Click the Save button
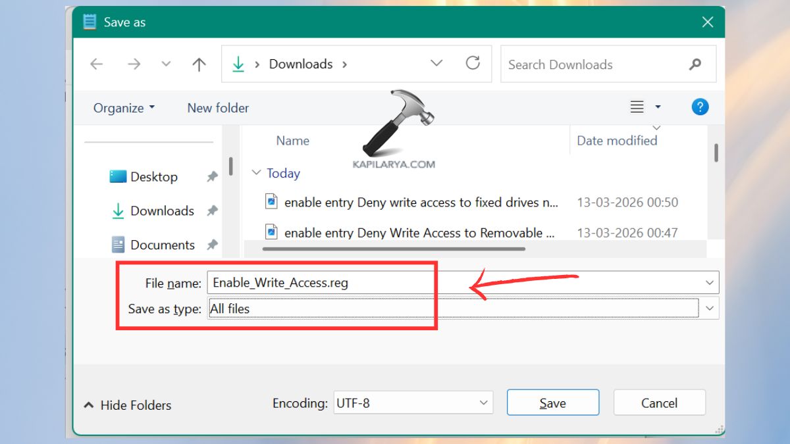 click(x=552, y=402)
